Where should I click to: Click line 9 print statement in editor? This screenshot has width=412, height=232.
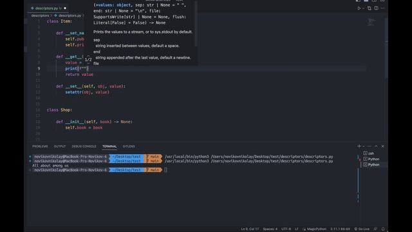pyautogui.click(x=77, y=68)
